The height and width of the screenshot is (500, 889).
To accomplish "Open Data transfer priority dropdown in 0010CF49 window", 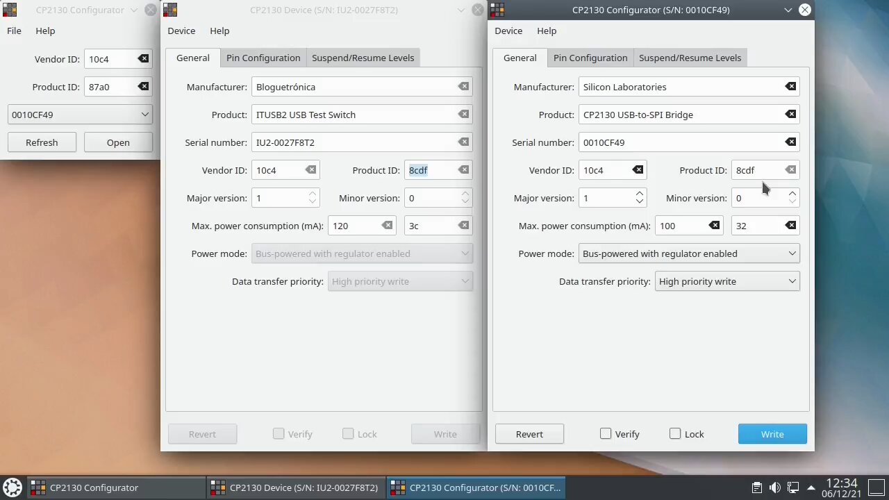I will (727, 281).
